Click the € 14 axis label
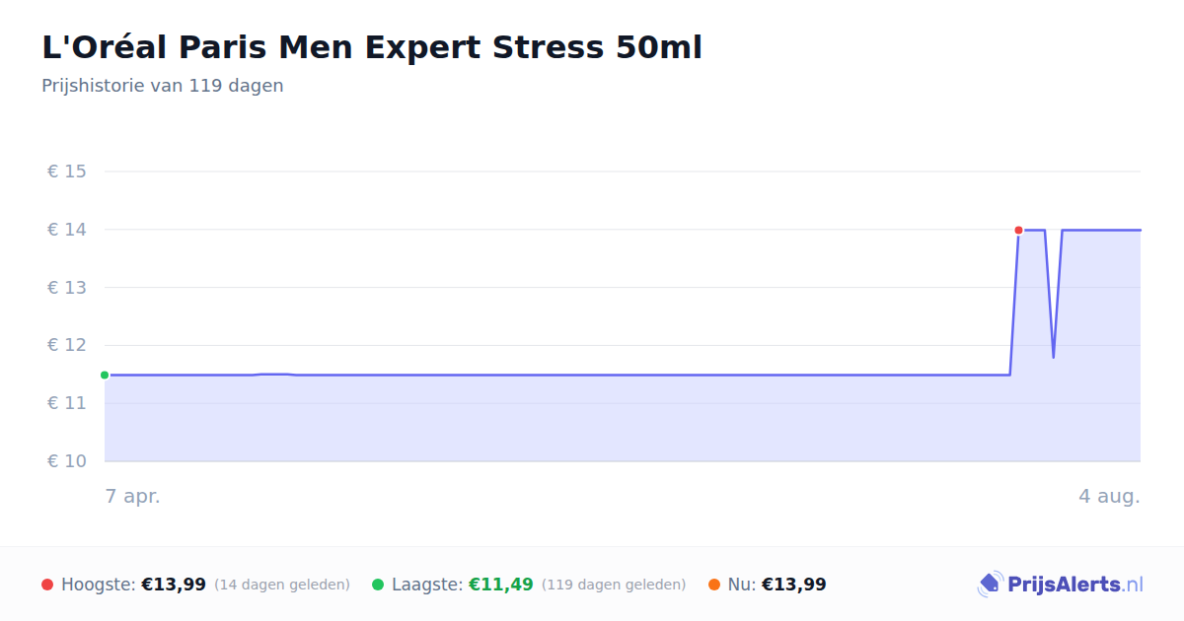Image resolution: width=1184 pixels, height=621 pixels. click(67, 230)
